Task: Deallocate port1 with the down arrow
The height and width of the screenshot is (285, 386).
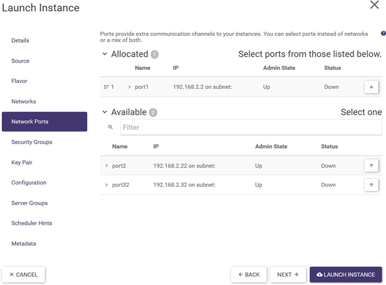Action: tap(370, 87)
